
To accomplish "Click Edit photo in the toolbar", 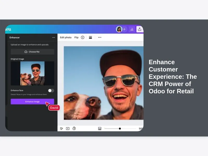I will click(66, 37).
